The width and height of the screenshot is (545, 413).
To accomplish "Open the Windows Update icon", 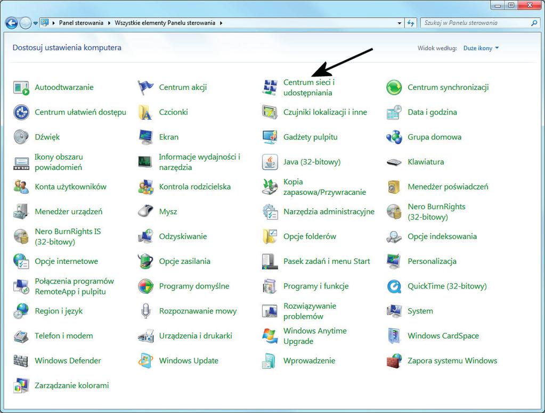I will 145,360.
